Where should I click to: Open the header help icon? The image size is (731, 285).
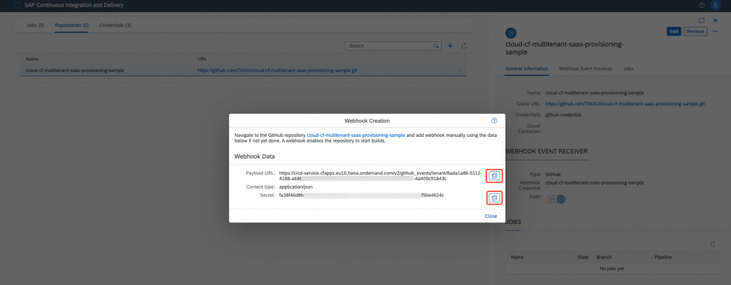pyautogui.click(x=702, y=5)
